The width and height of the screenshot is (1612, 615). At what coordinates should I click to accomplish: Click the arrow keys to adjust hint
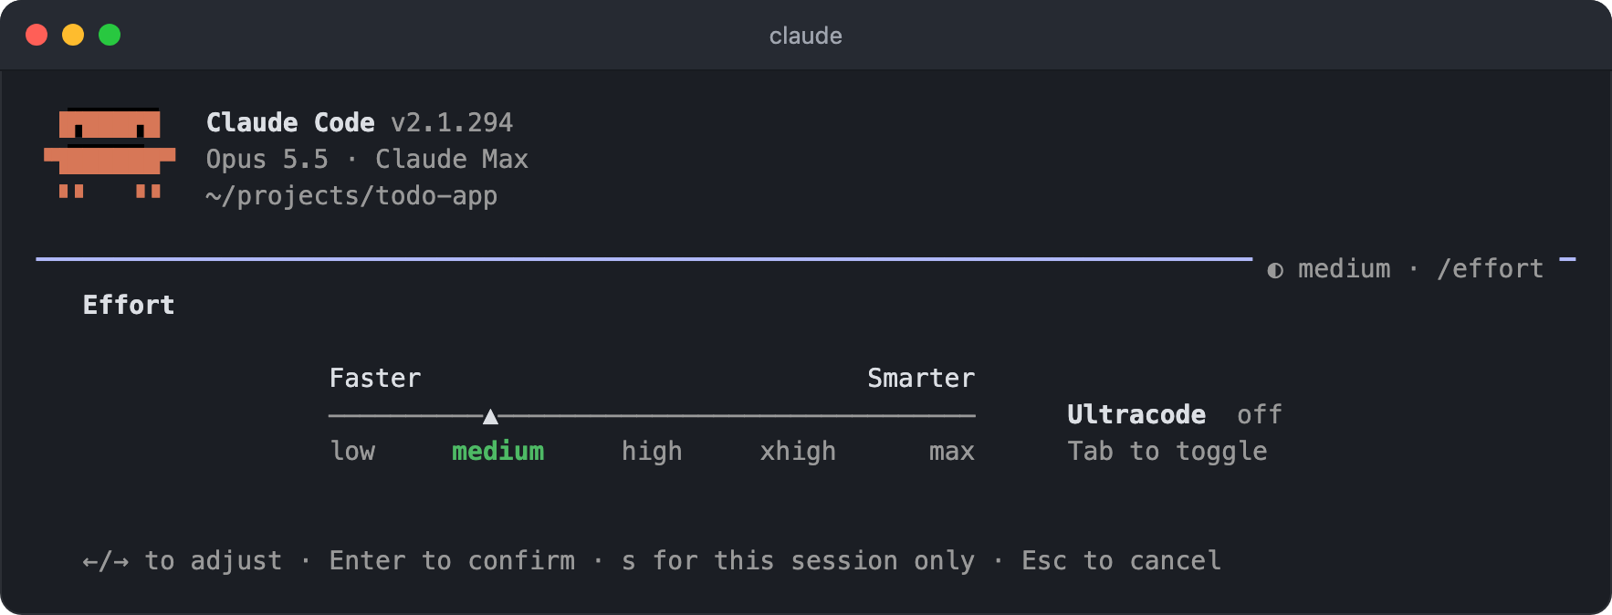(183, 560)
